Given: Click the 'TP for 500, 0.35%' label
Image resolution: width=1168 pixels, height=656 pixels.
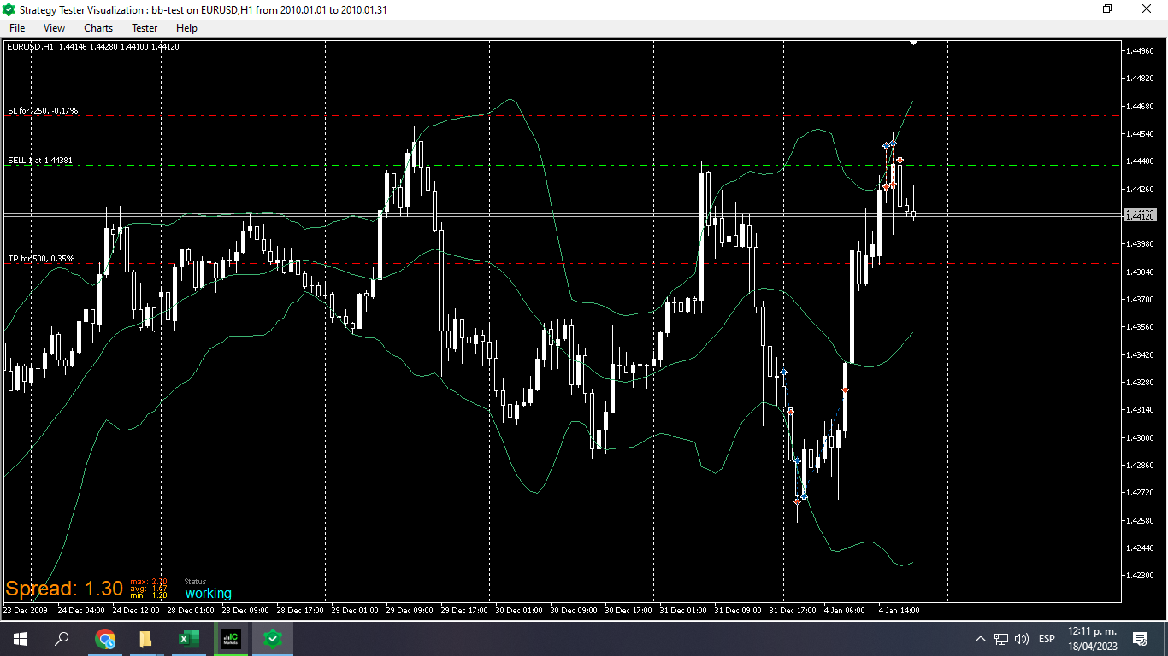Looking at the screenshot, I should coord(41,259).
